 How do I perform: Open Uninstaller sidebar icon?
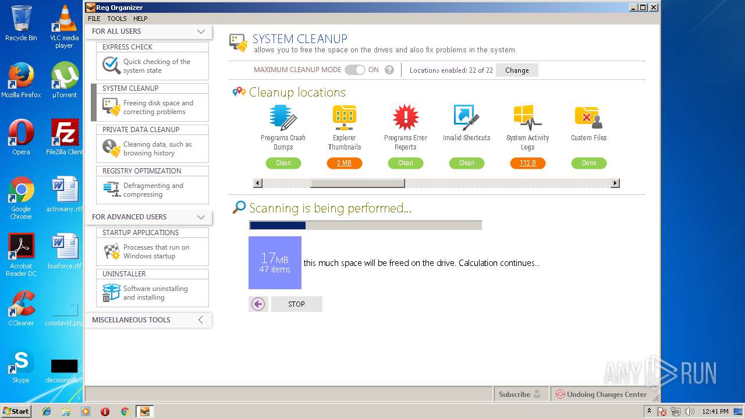111,293
